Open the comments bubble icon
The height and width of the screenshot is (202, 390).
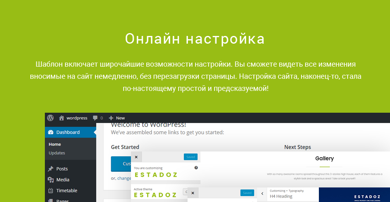[x=95, y=118]
